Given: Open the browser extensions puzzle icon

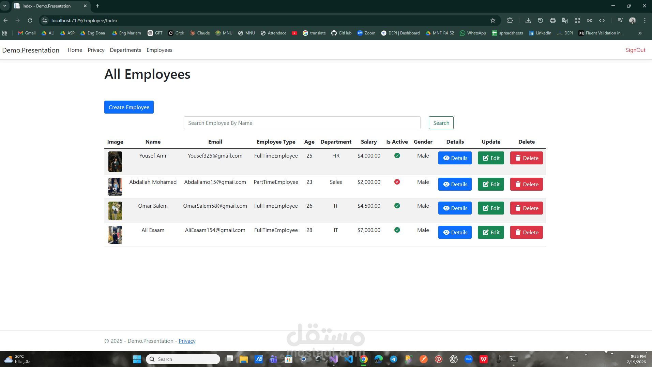Looking at the screenshot, I should [510, 20].
